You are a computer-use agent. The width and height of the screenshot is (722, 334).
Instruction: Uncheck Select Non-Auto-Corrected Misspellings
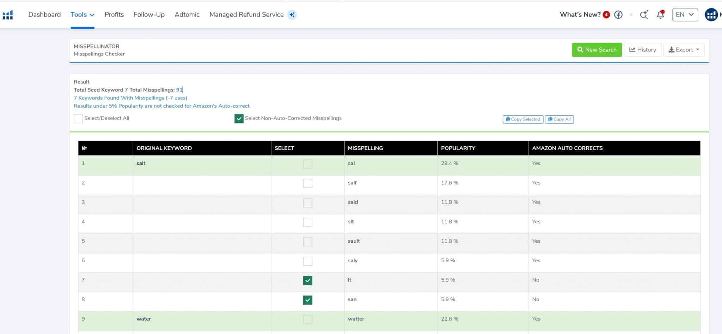tap(239, 119)
